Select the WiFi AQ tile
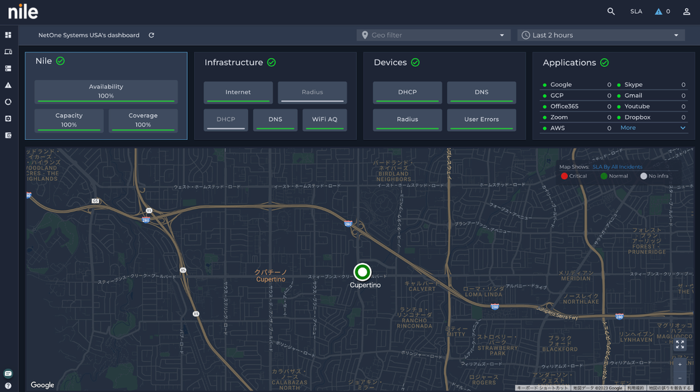Screen dimensions: 700x392 point(325,120)
